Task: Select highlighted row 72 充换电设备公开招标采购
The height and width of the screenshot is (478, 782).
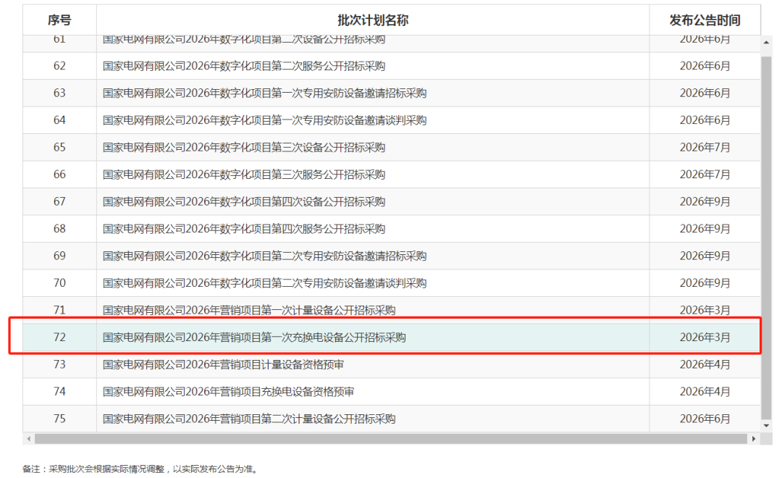Action: (x=254, y=337)
